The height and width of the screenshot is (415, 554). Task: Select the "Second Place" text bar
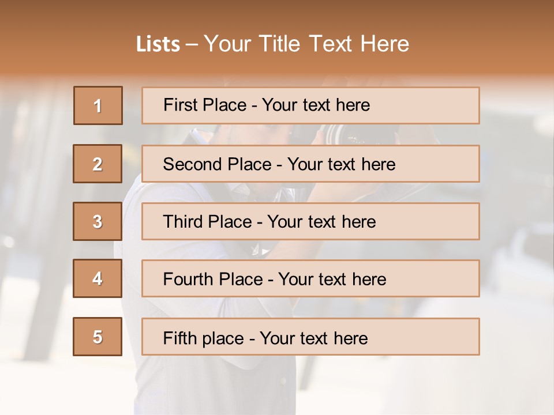click(310, 164)
